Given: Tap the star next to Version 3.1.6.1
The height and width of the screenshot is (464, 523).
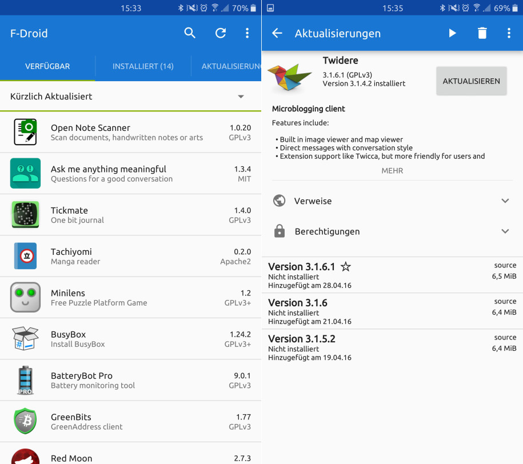Looking at the screenshot, I should coord(346,266).
